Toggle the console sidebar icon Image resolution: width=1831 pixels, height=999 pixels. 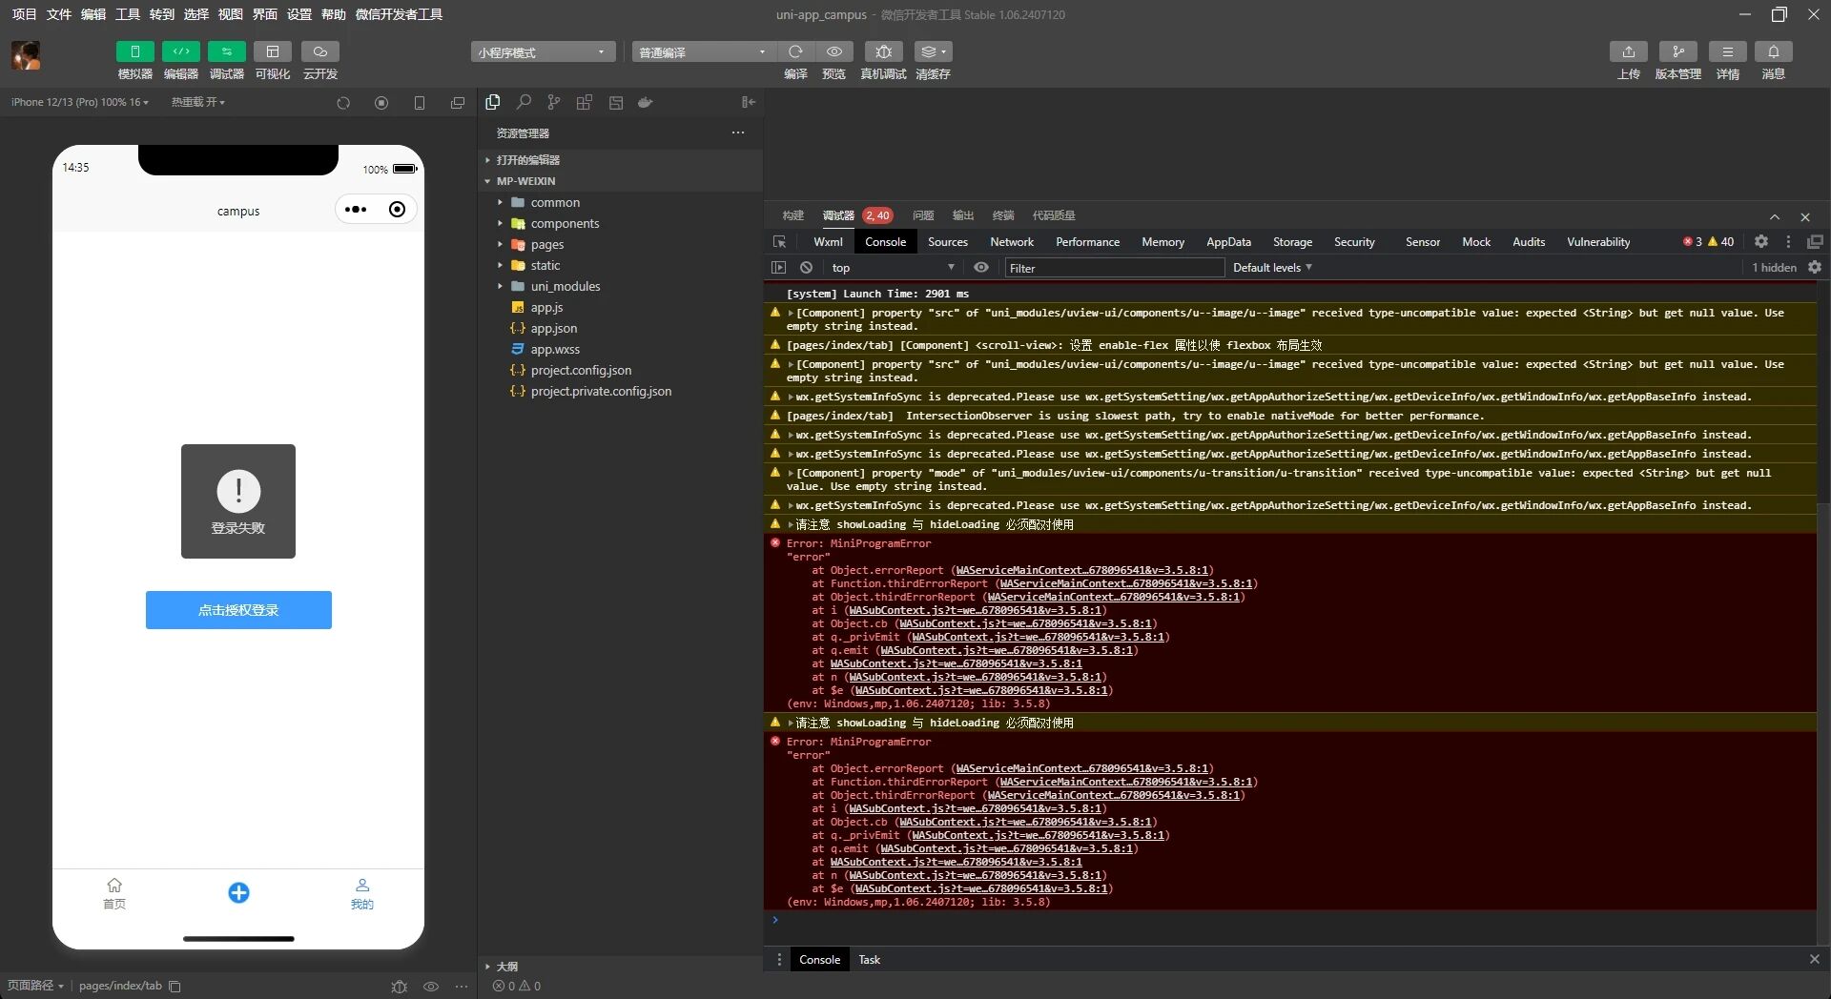(x=779, y=268)
